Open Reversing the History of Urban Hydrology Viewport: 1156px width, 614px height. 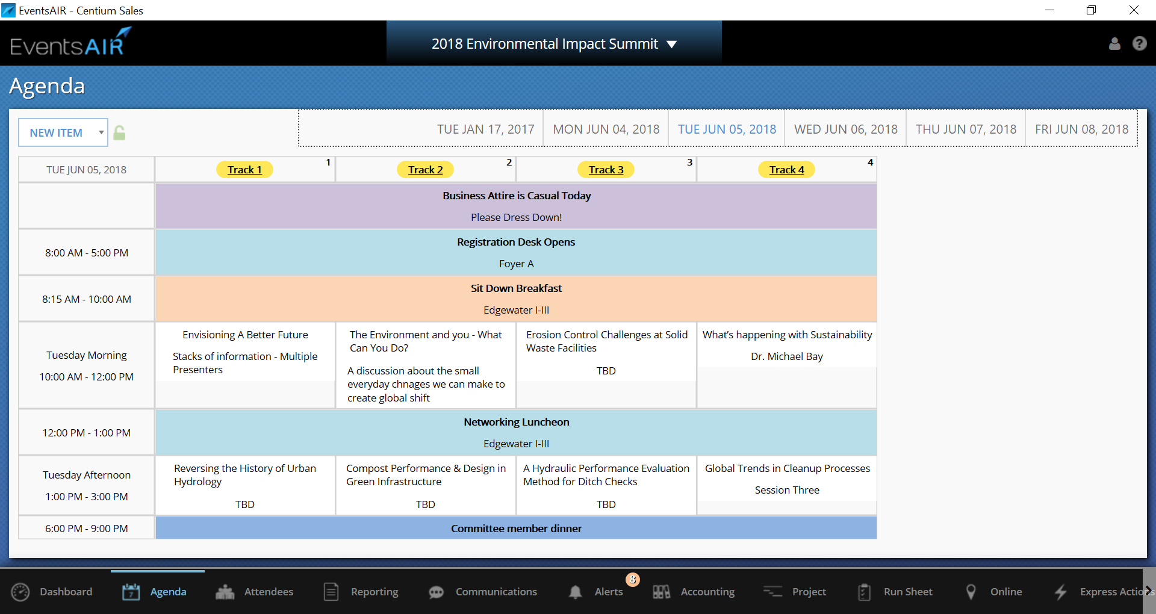[245, 485]
